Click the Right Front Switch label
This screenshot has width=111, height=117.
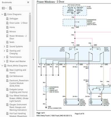coord(106,49)
